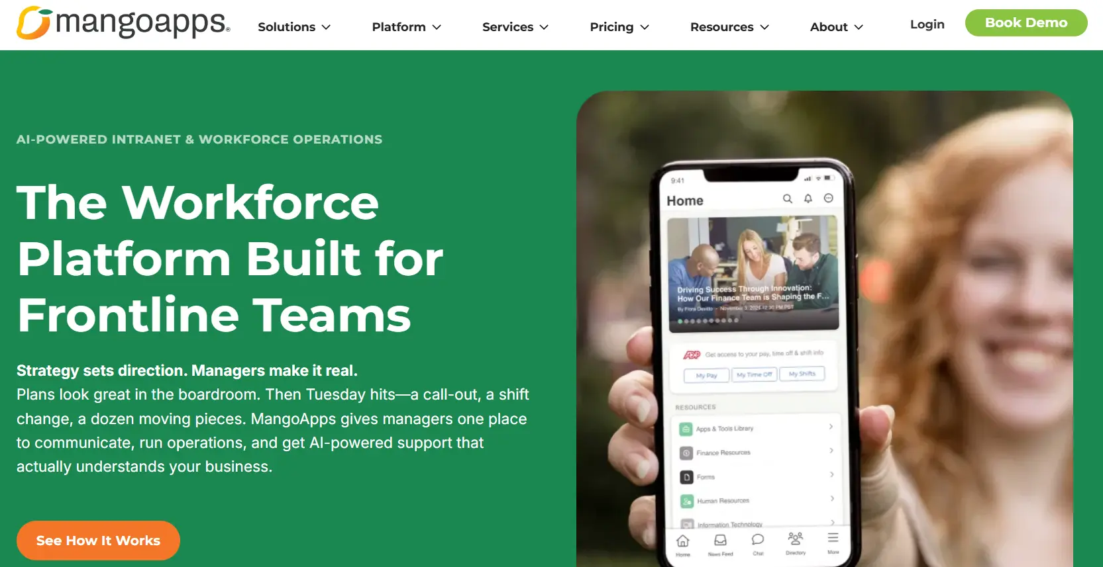Open the About menu item
1103x567 pixels.
pos(836,27)
